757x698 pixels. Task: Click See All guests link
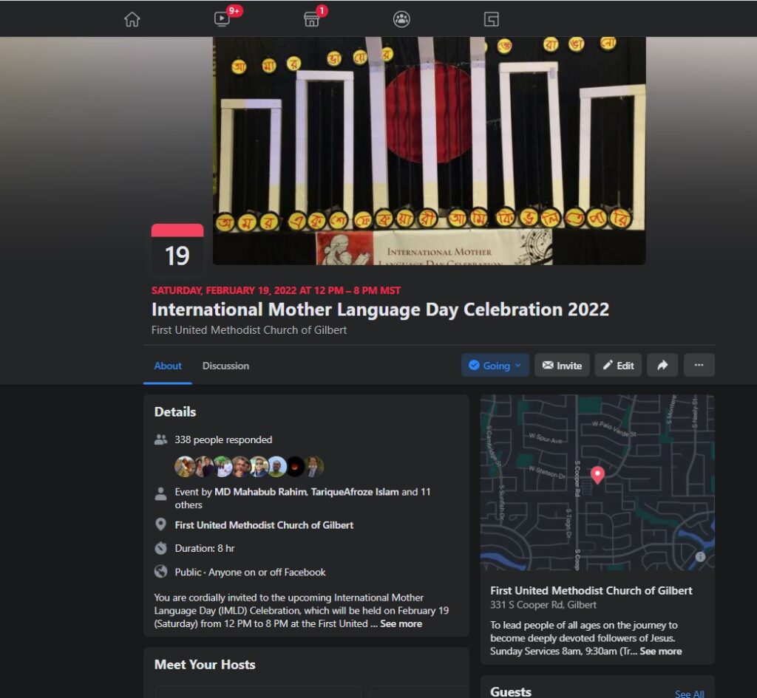pos(689,694)
